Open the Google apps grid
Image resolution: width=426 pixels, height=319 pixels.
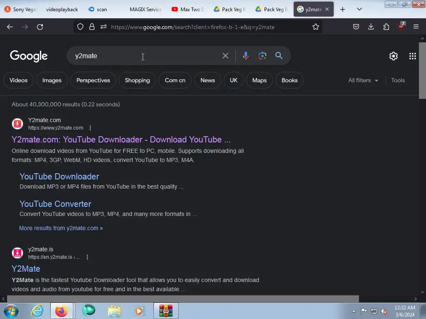coord(412,56)
